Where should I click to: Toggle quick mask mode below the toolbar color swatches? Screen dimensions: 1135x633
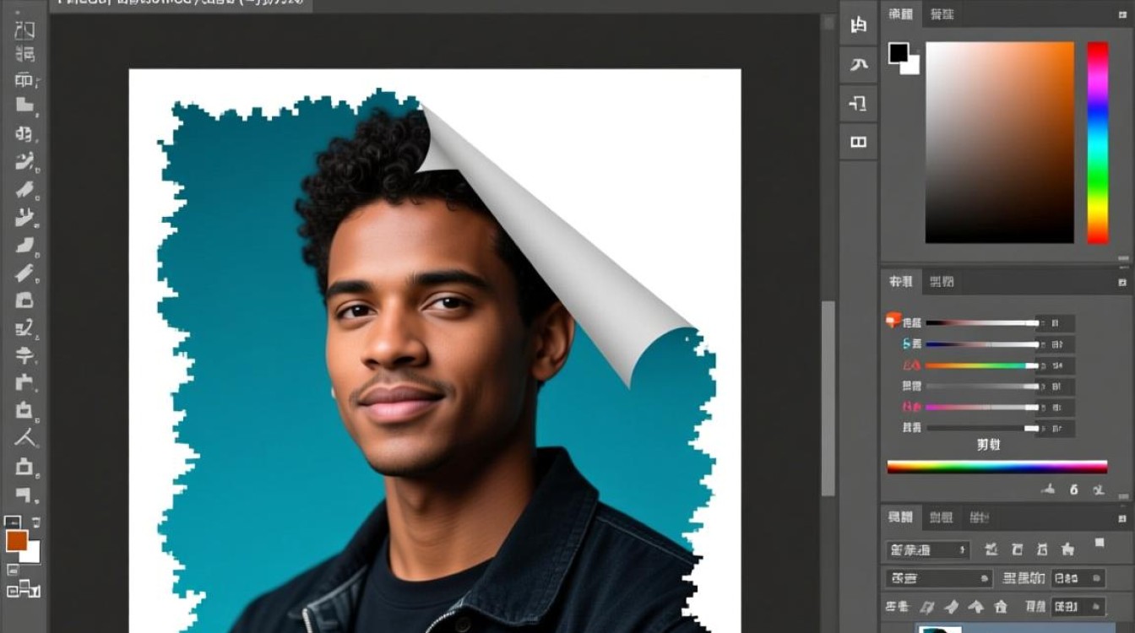click(x=12, y=570)
